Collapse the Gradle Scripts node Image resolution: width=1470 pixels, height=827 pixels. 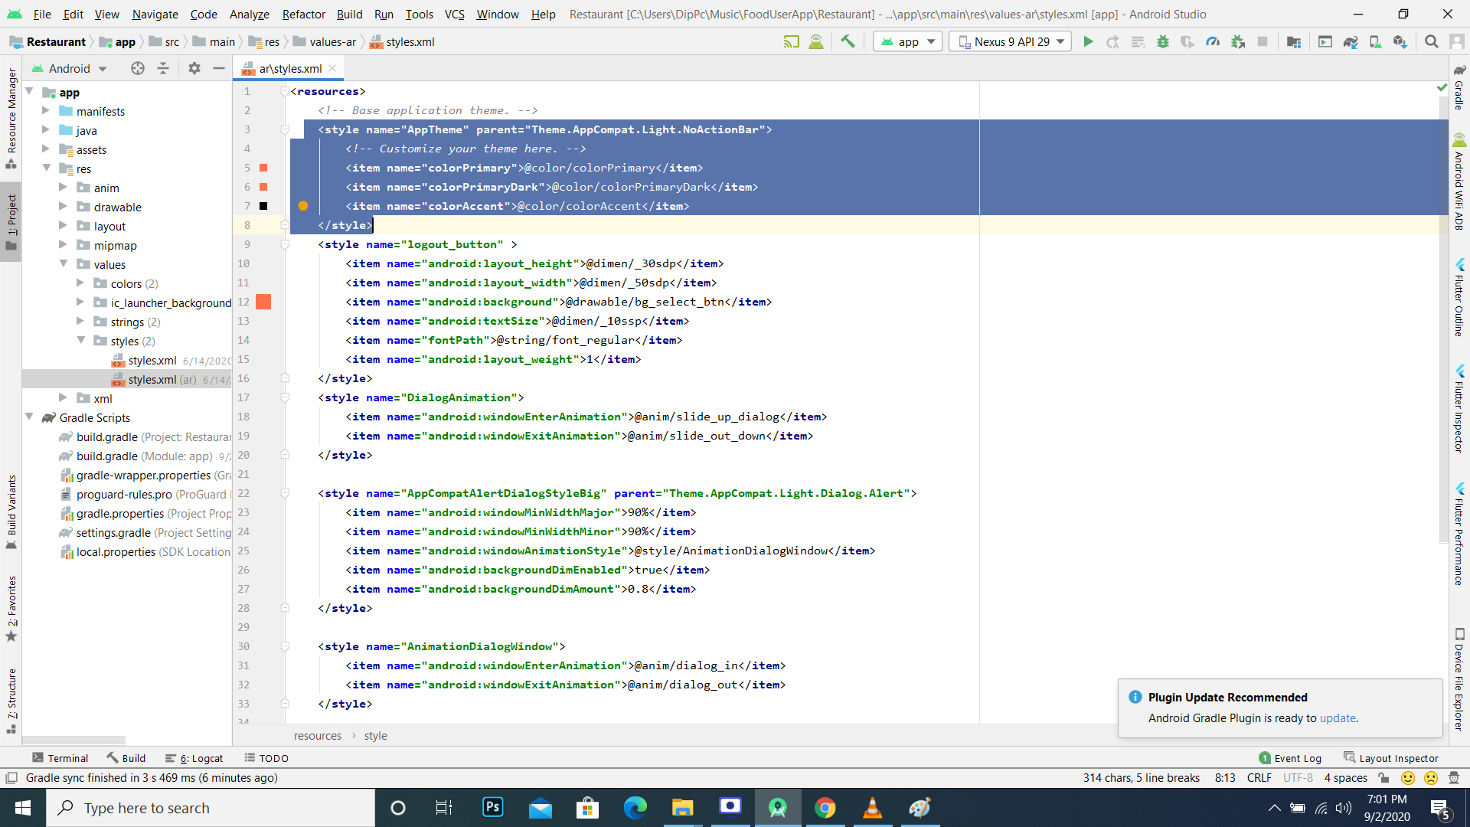pos(30,417)
